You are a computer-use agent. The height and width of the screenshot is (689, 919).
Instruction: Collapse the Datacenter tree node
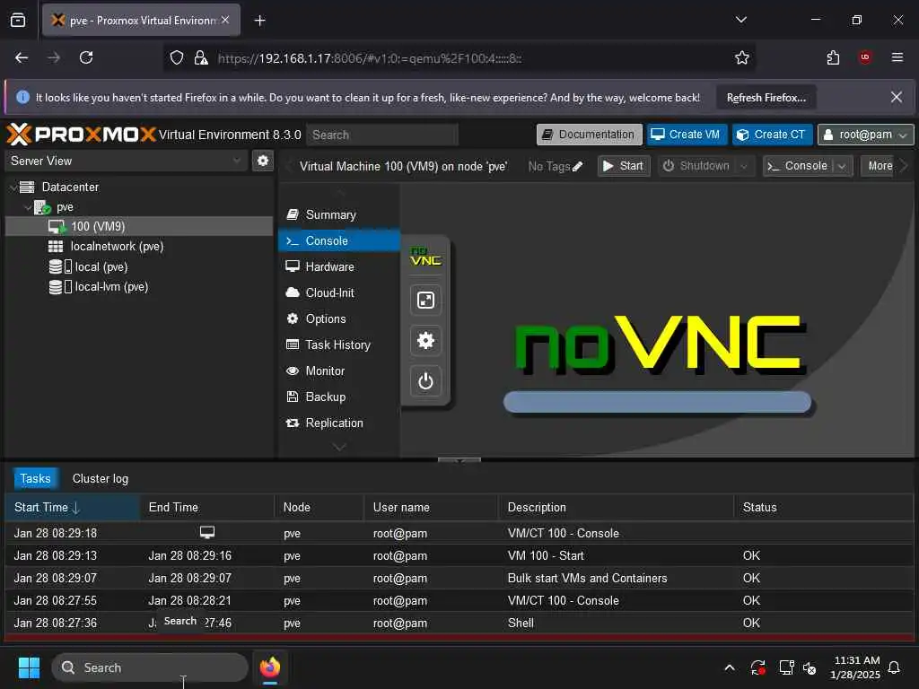[x=13, y=188]
